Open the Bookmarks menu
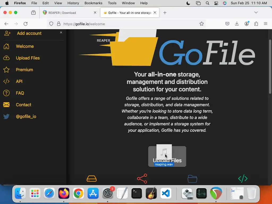272x204 pixels. point(93,3)
